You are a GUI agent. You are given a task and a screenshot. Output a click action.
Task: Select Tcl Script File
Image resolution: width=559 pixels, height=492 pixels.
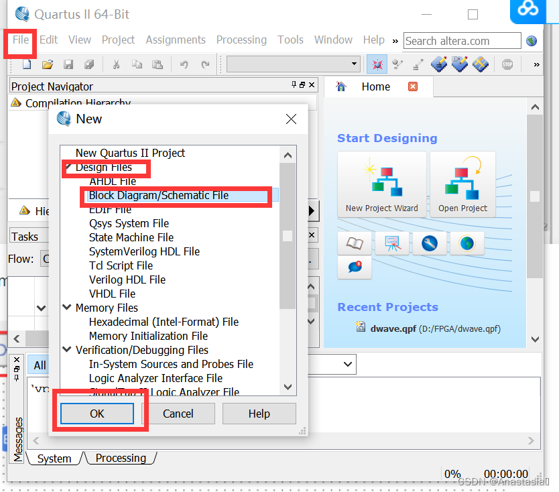coord(121,265)
